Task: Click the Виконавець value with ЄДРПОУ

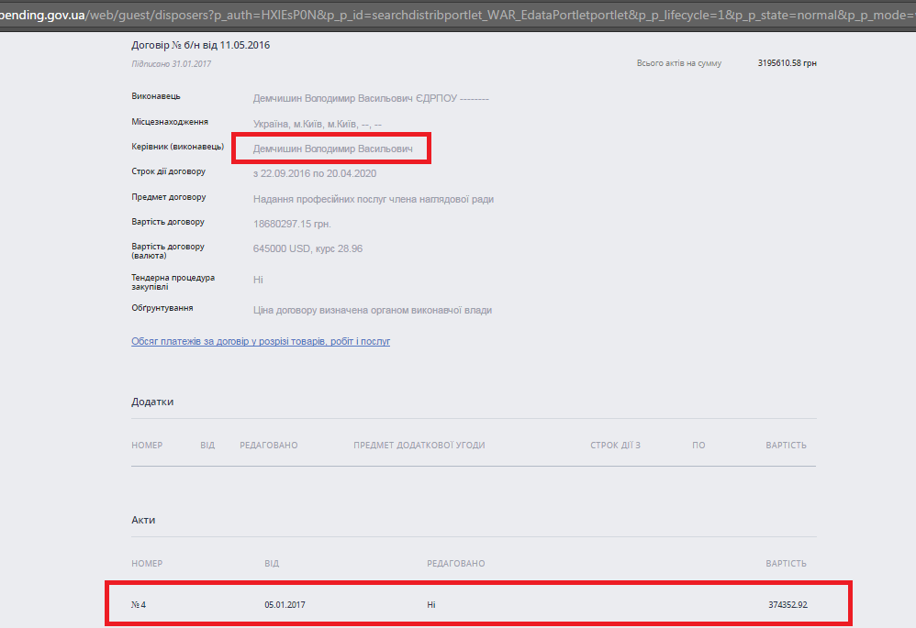Action: tap(371, 98)
